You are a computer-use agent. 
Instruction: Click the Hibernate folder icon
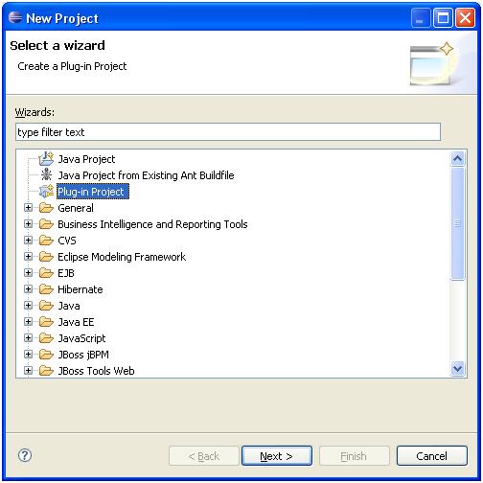tap(46, 289)
